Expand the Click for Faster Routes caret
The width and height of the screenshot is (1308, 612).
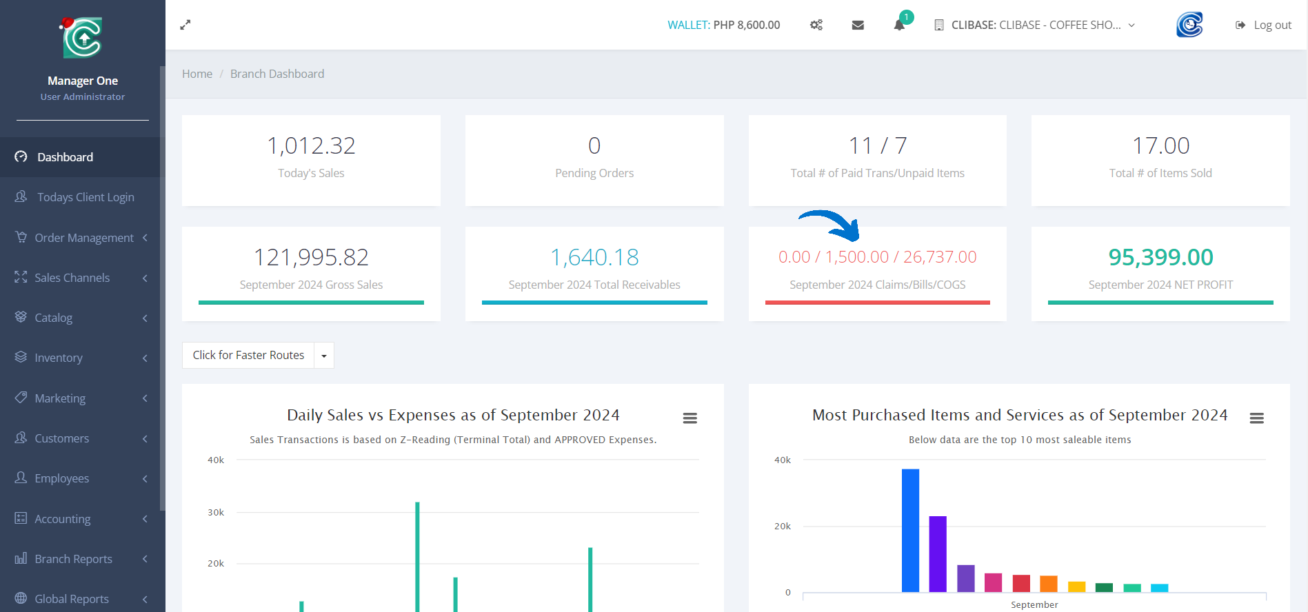coord(324,356)
